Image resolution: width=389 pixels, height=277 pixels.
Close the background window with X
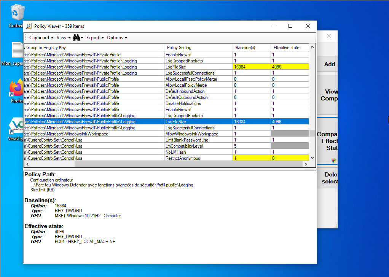329,36
